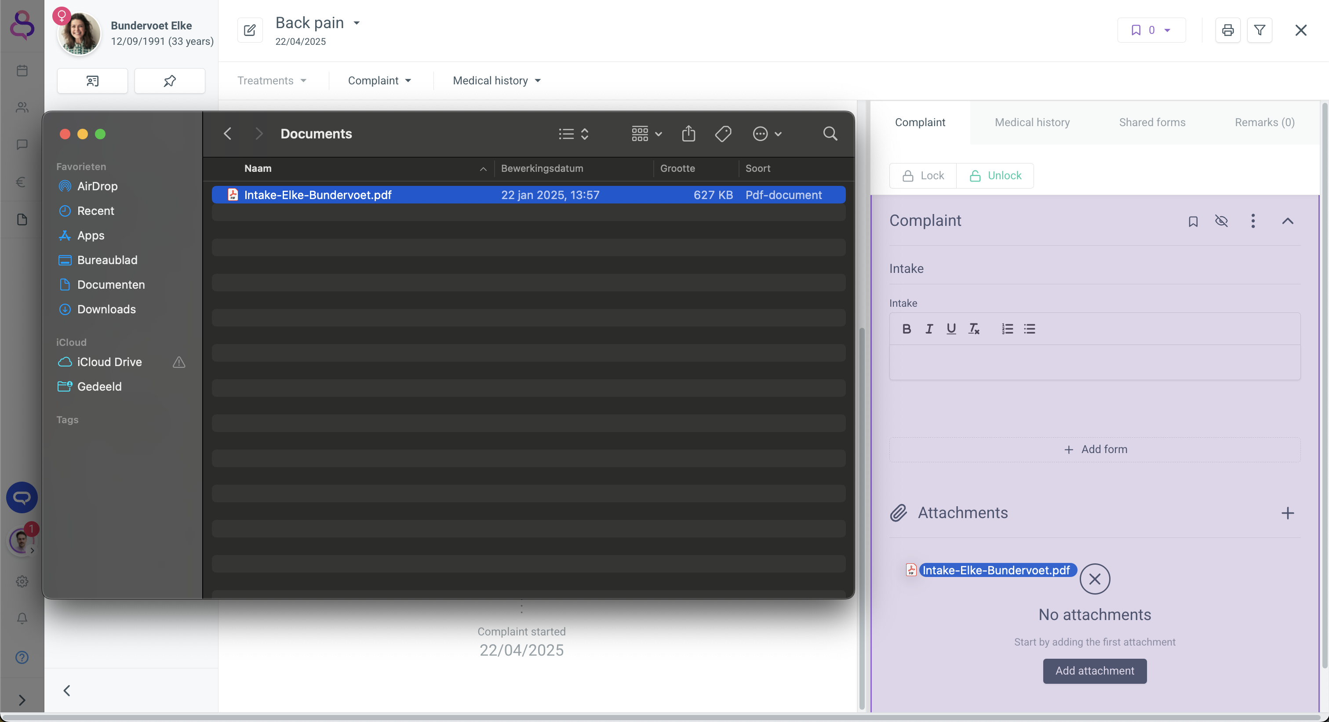Switch to the Remarks (0) tab
The height and width of the screenshot is (722, 1329).
point(1264,123)
